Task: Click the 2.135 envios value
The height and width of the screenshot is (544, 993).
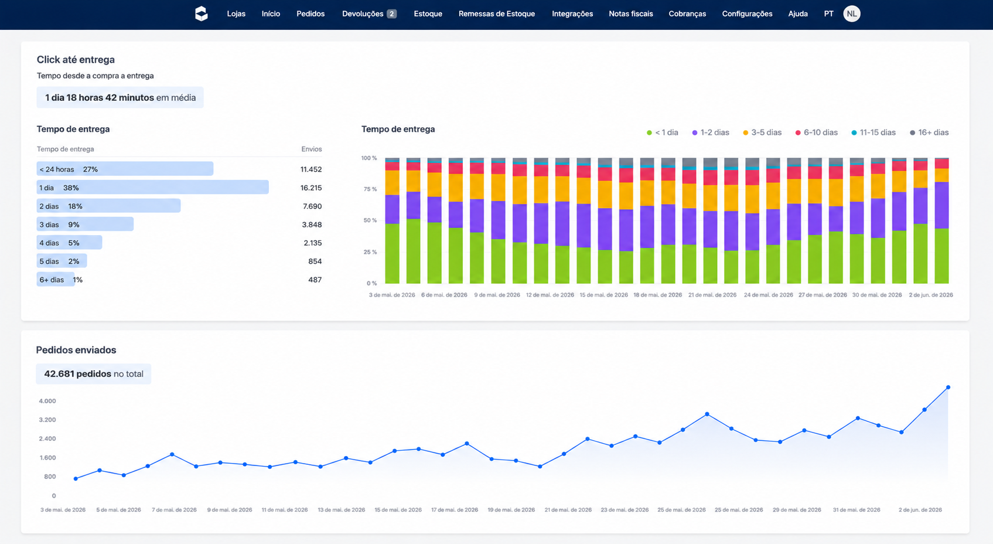Action: coord(313,243)
